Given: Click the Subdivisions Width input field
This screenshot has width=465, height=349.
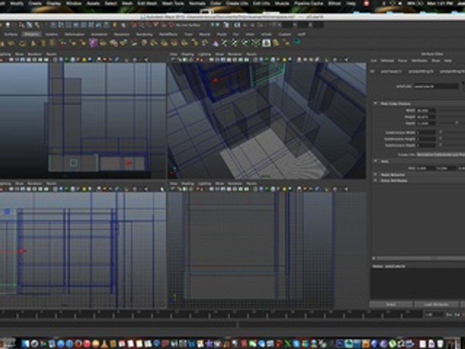Looking at the screenshot, I should (x=426, y=132).
